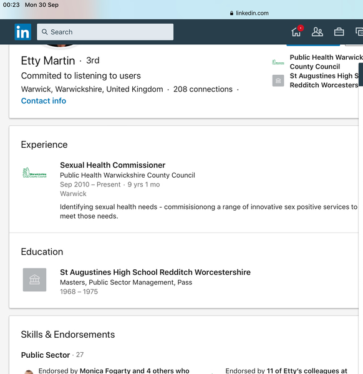
Task: Open the school placeholder icon in Education
Action: [x=34, y=279]
